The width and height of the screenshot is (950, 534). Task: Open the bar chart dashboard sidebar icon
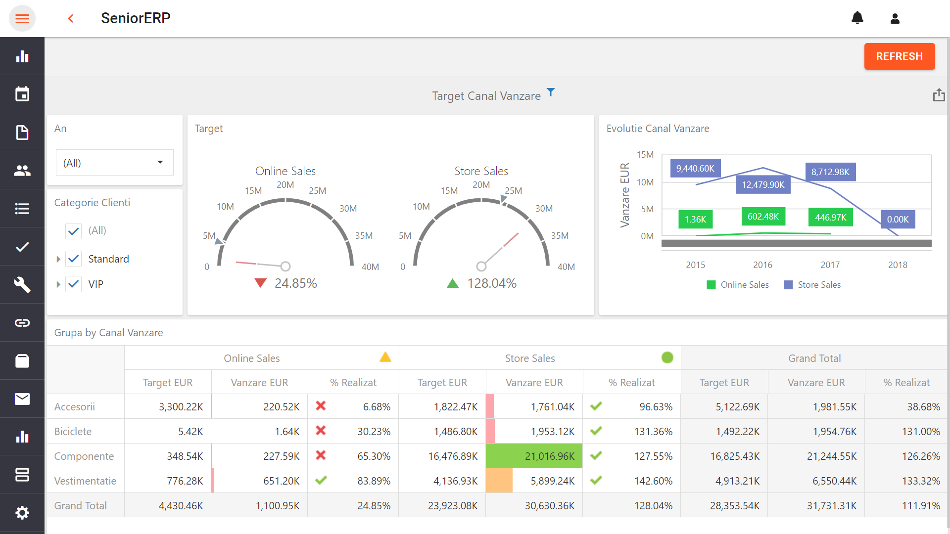[22, 56]
